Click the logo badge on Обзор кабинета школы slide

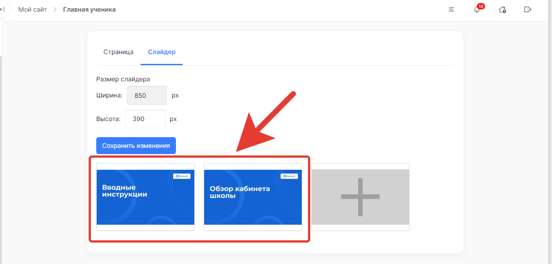(x=289, y=176)
